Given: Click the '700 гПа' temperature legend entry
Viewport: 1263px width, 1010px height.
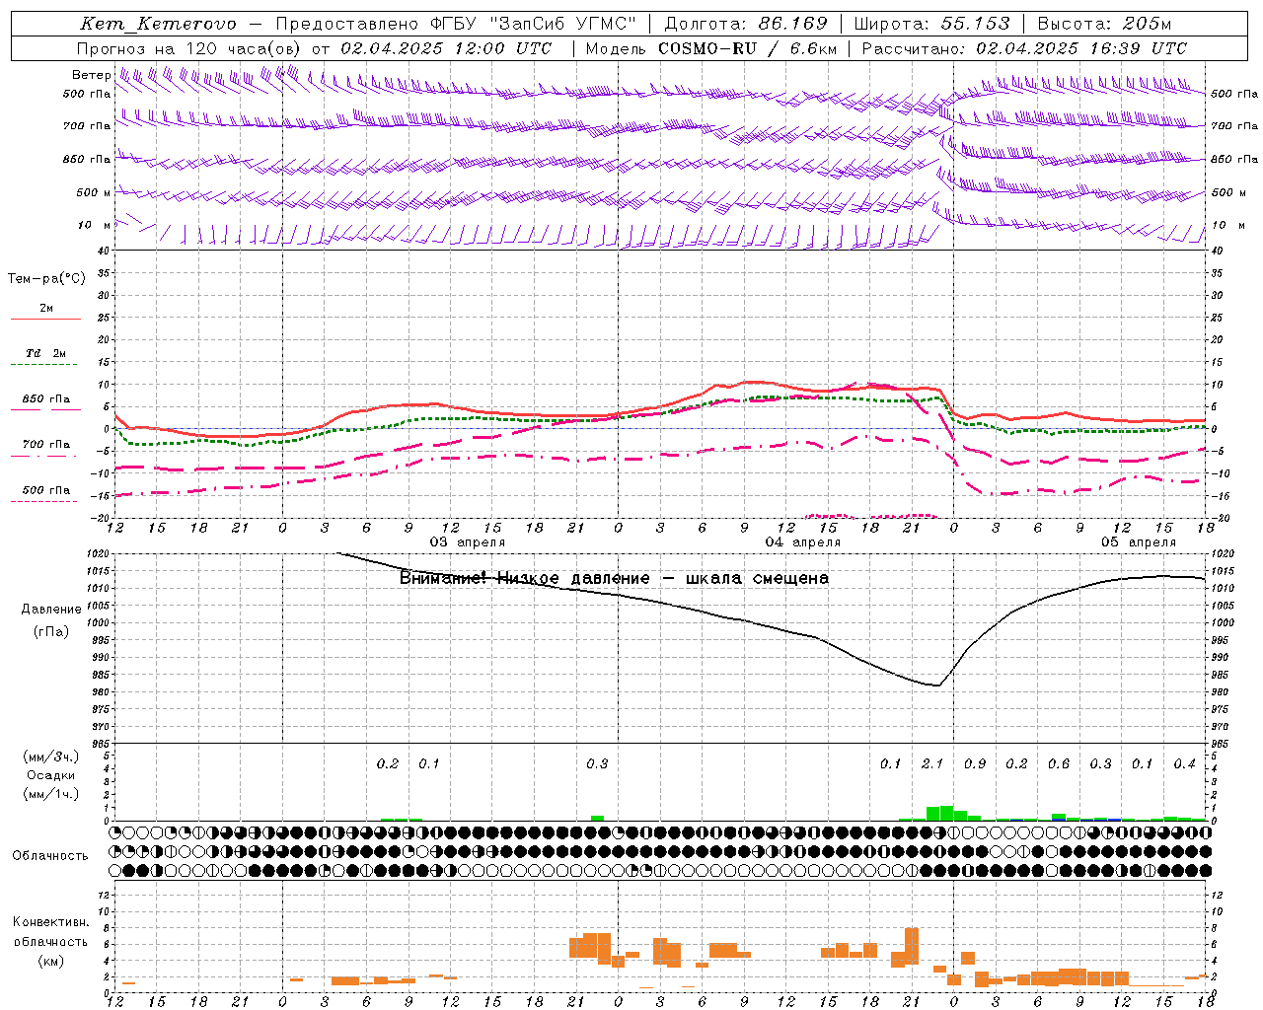Looking at the screenshot, I should tap(45, 445).
